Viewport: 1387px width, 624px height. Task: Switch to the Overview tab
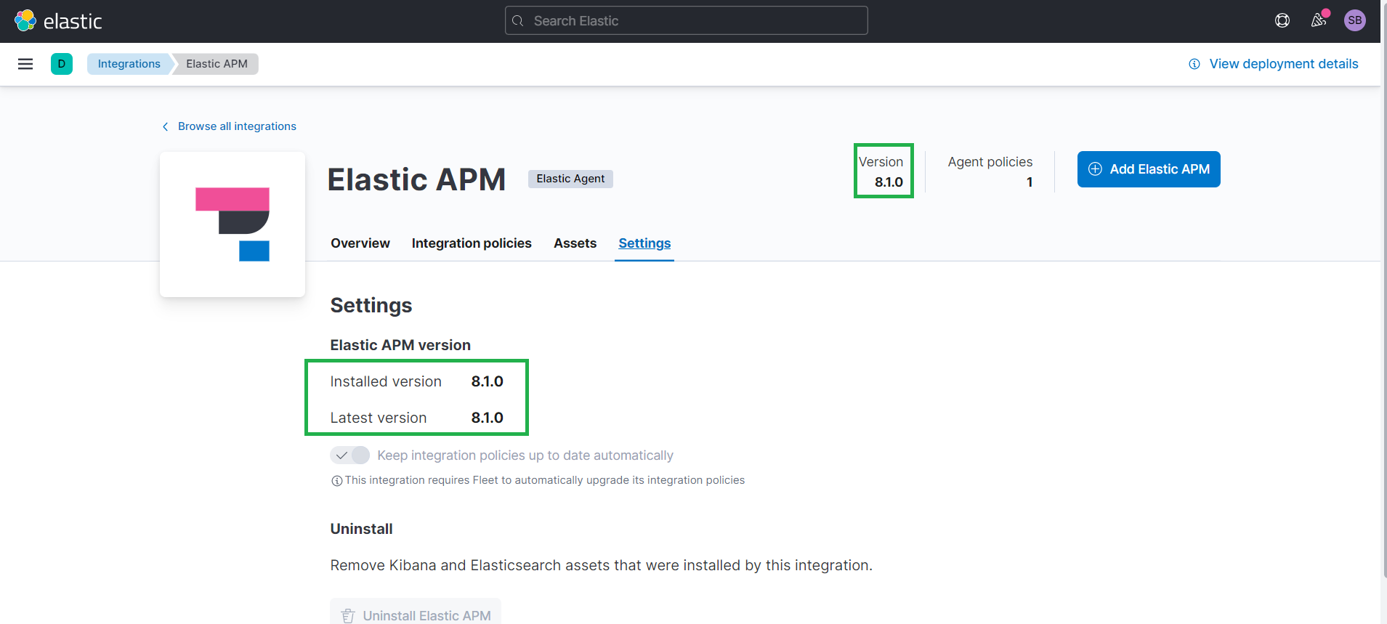[x=360, y=243]
